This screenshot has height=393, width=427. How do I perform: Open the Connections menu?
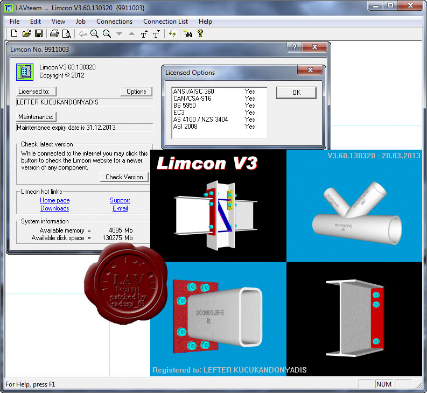click(x=114, y=22)
